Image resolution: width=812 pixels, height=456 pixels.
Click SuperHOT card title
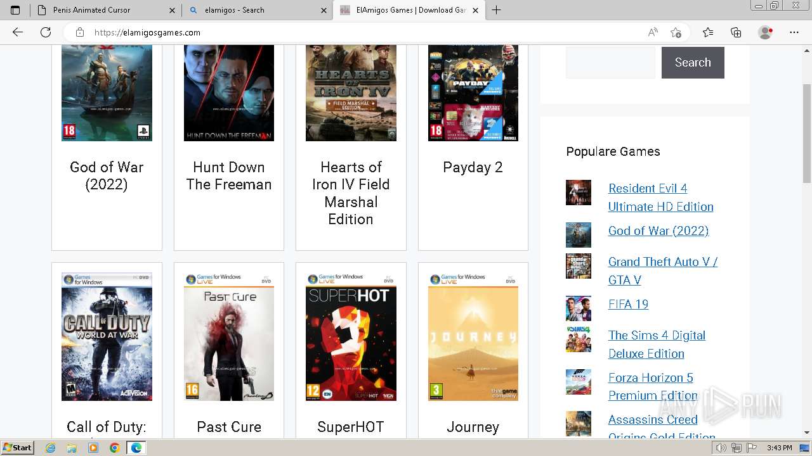(x=351, y=427)
